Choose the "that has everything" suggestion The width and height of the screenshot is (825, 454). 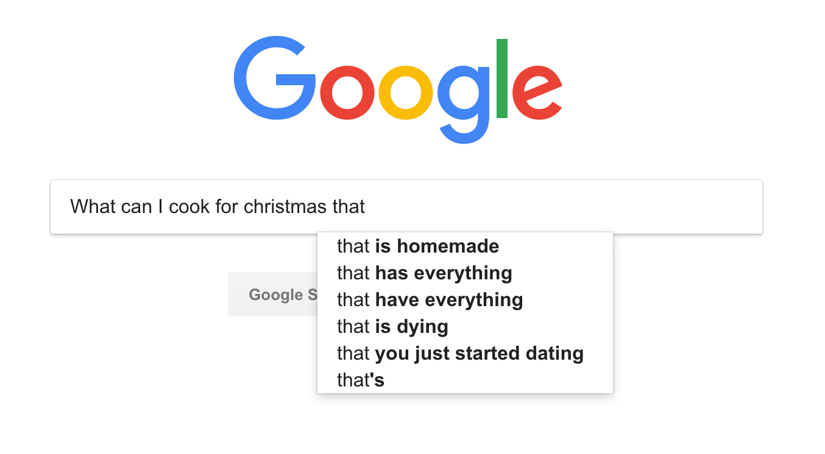(x=425, y=273)
